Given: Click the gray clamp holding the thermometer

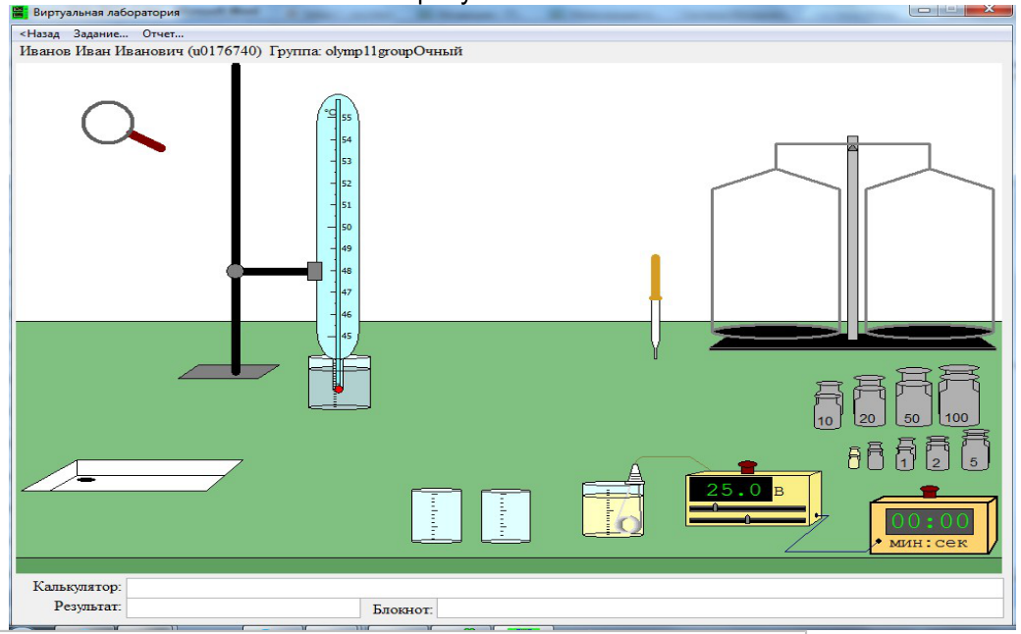Looking at the screenshot, I should [314, 271].
